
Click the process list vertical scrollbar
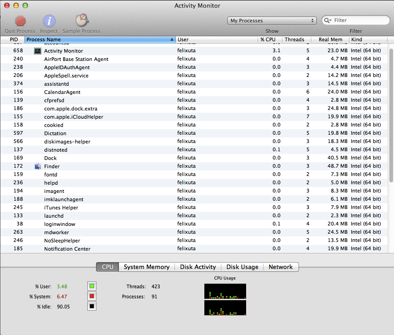click(x=391, y=115)
